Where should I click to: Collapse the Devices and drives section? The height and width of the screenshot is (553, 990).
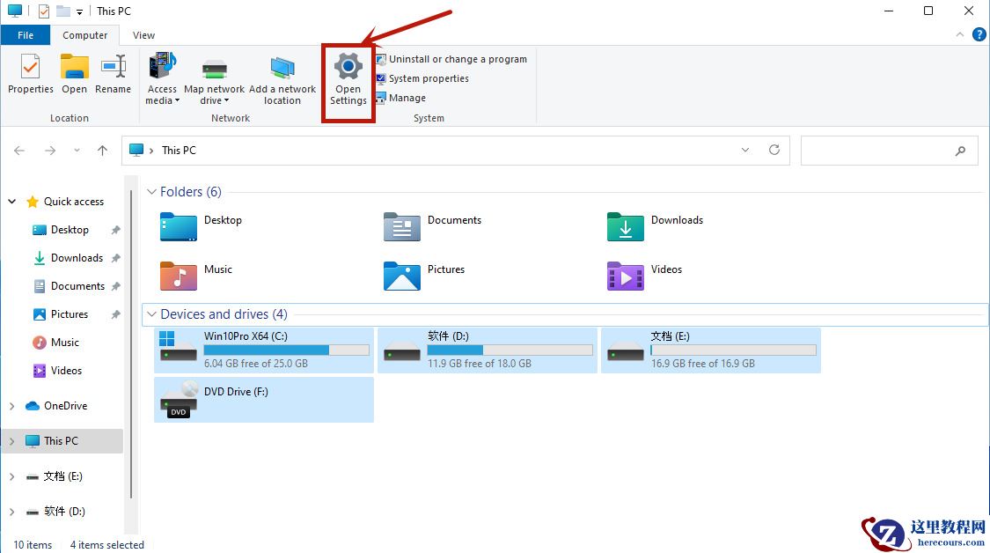[151, 313]
